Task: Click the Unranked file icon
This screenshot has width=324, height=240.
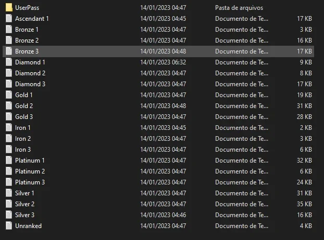Action: tap(9, 226)
